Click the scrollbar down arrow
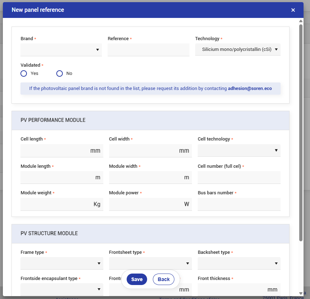310x299 pixels. (x=301, y=293)
